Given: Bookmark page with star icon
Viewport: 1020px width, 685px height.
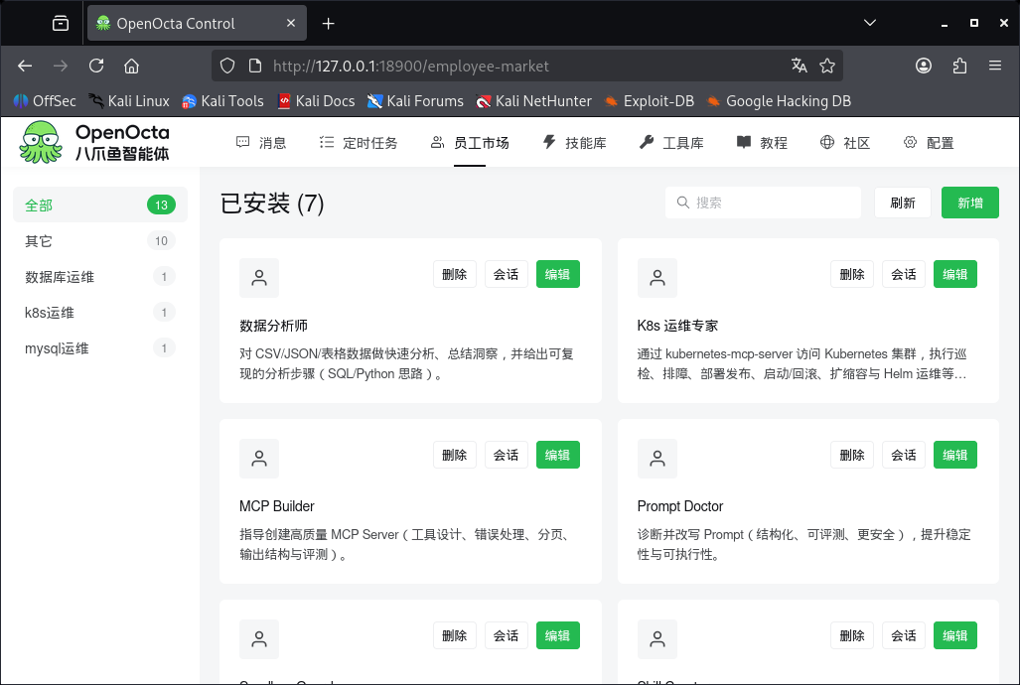Looking at the screenshot, I should (x=826, y=66).
